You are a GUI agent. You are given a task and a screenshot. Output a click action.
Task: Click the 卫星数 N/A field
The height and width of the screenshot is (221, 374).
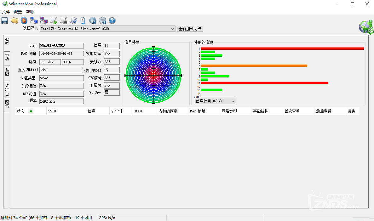click(x=112, y=85)
